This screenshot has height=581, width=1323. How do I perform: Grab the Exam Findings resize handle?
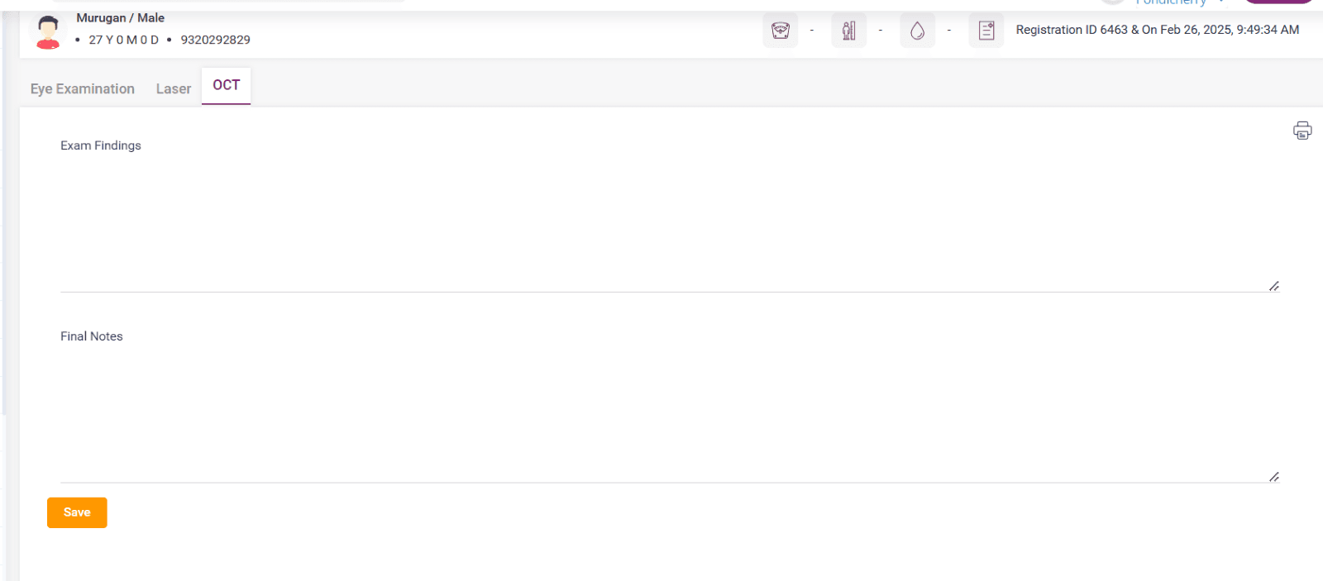coord(1274,286)
